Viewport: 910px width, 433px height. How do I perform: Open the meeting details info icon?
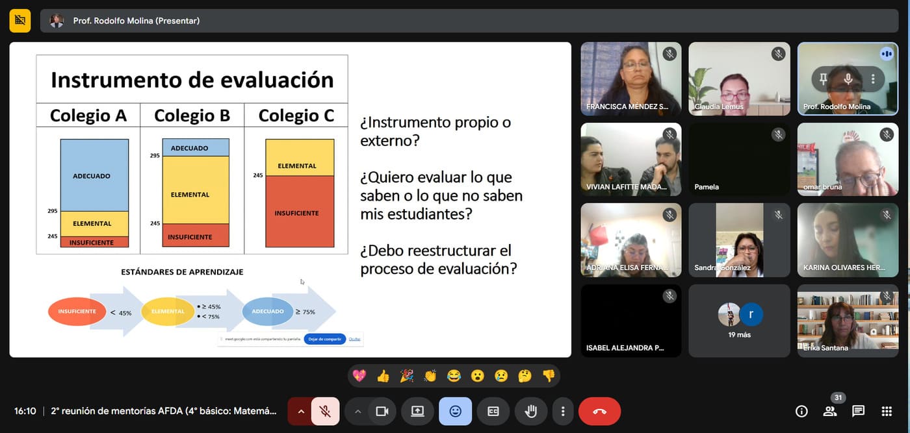coord(801,412)
